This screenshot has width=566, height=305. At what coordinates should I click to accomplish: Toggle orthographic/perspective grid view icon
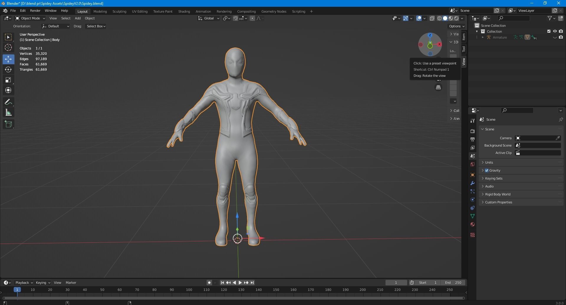point(438,87)
